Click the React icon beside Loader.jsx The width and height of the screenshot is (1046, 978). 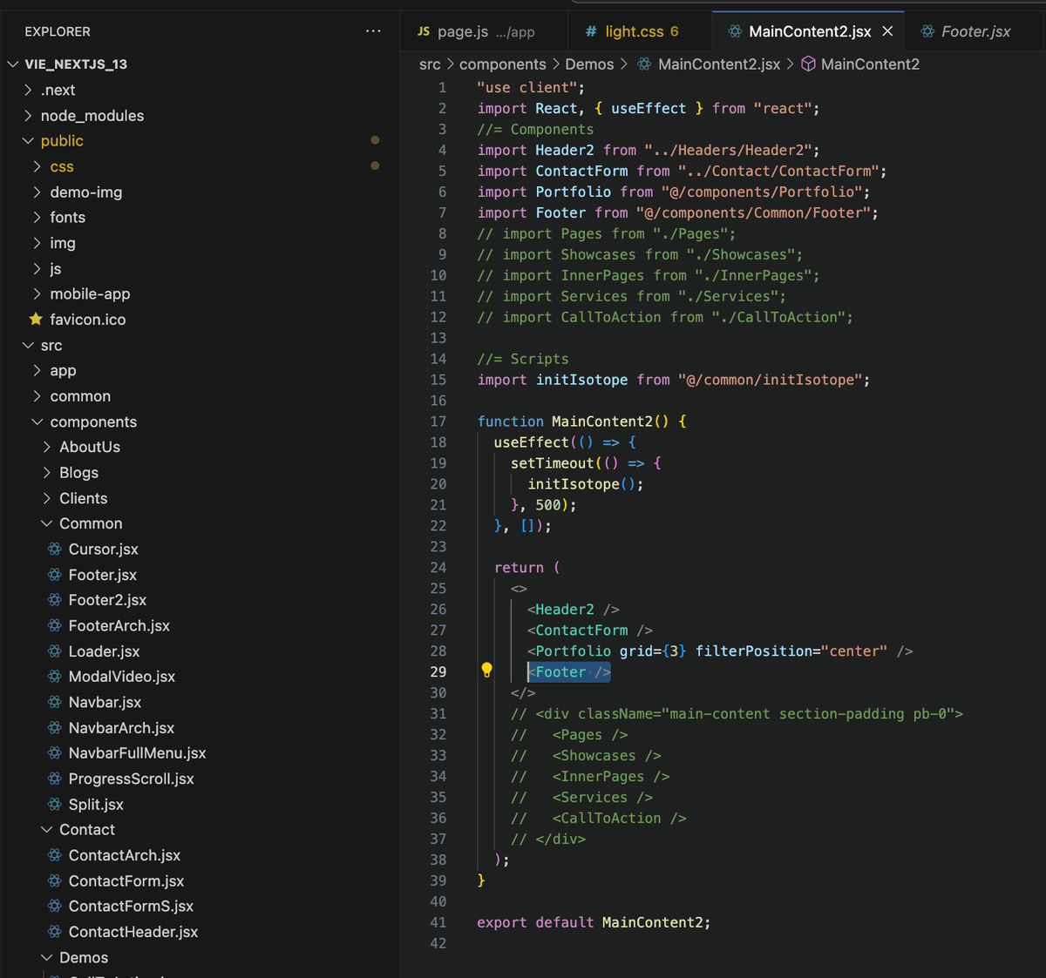point(55,651)
